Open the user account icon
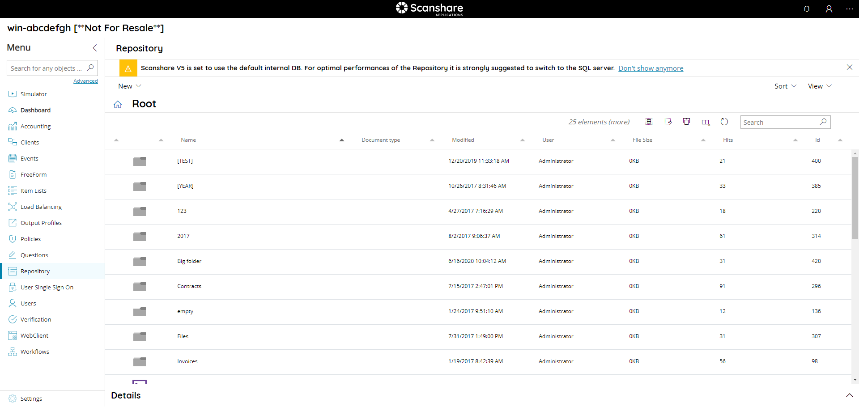This screenshot has height=407, width=859. coord(829,9)
